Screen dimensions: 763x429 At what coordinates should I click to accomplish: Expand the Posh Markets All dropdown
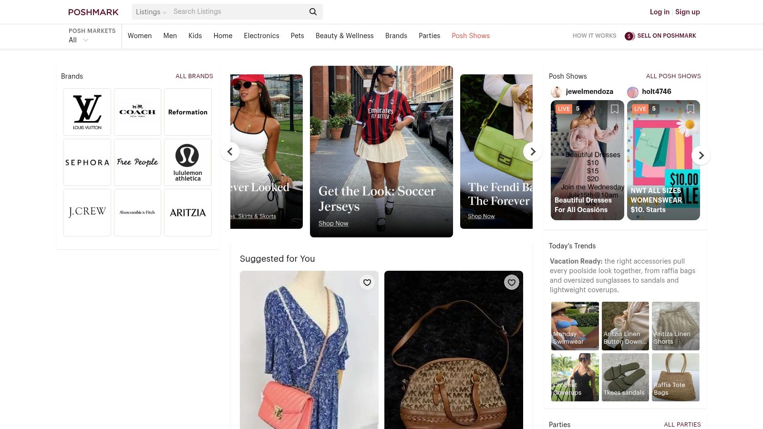pos(79,40)
